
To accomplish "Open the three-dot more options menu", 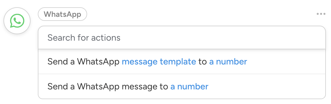I will click(321, 14).
